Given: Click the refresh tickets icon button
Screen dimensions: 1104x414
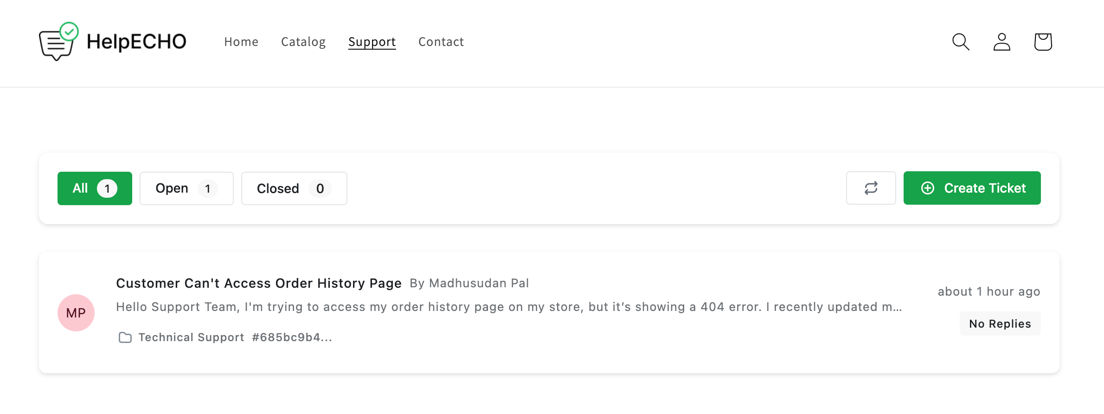Looking at the screenshot, I should pyautogui.click(x=871, y=188).
